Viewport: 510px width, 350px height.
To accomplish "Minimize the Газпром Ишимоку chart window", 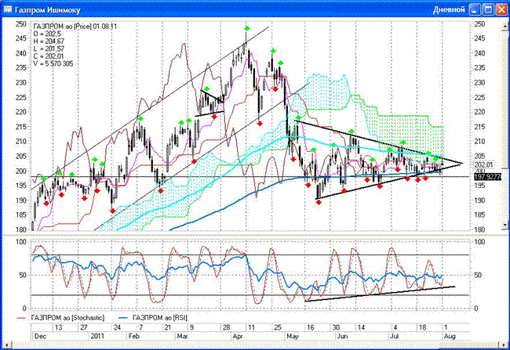I will point(475,9).
